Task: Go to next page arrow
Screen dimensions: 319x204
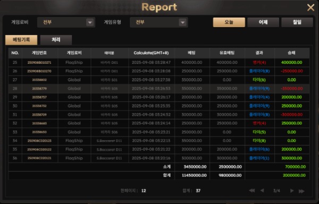Action: point(292,191)
